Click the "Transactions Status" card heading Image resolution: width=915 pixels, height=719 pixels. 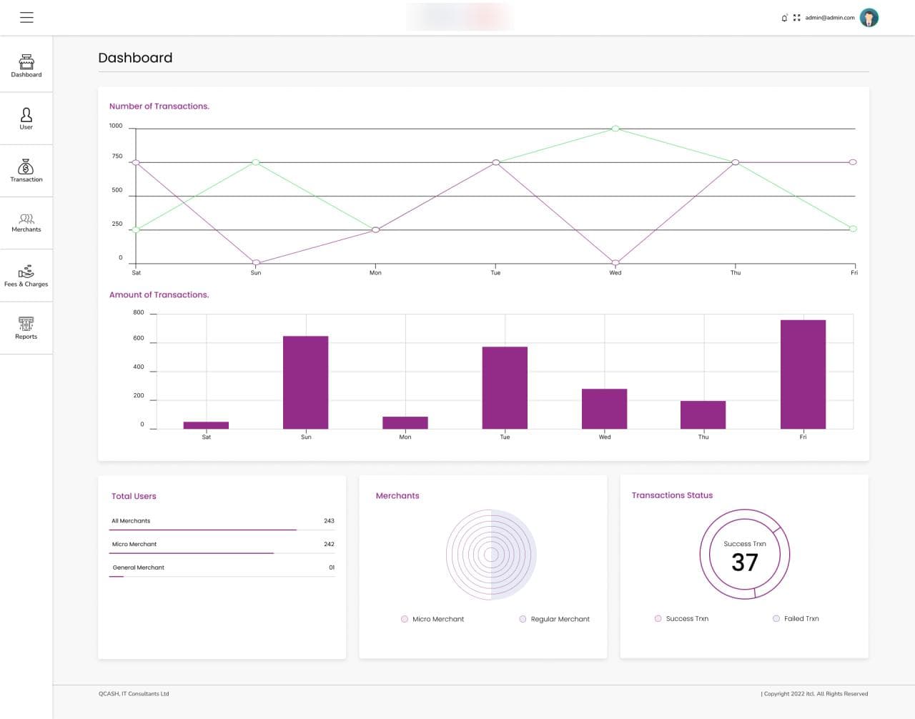coord(672,495)
